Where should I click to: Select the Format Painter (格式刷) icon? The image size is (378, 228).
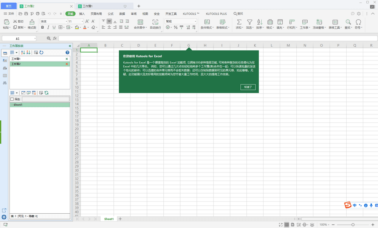point(32,23)
